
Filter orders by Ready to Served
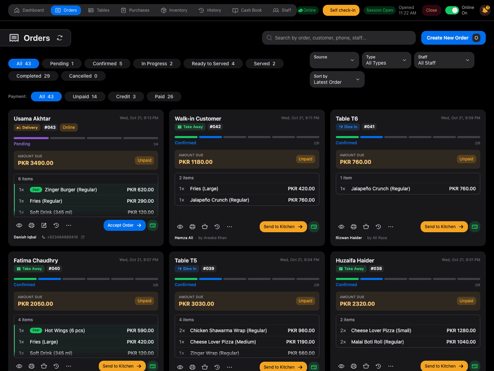click(213, 64)
